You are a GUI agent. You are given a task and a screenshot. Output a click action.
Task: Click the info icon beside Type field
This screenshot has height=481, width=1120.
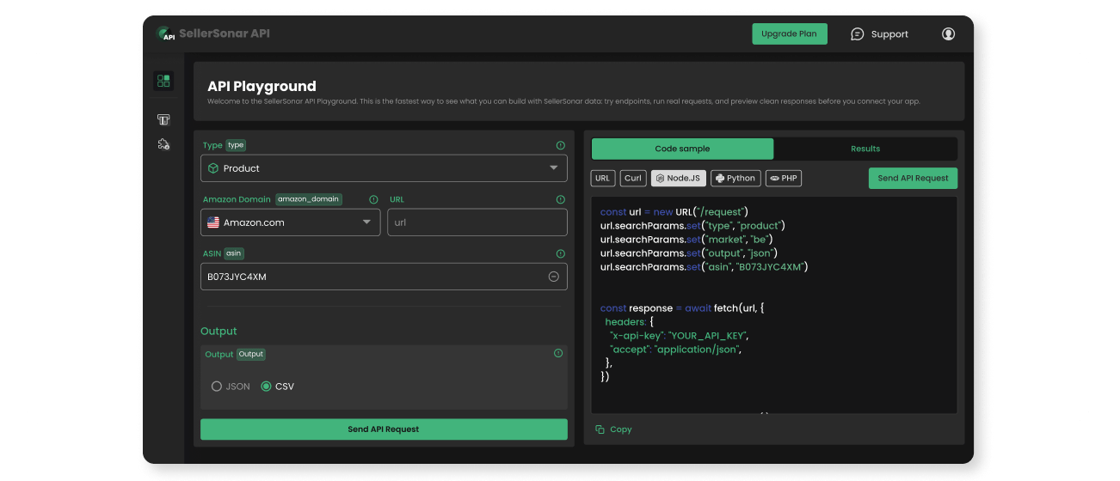tap(560, 146)
